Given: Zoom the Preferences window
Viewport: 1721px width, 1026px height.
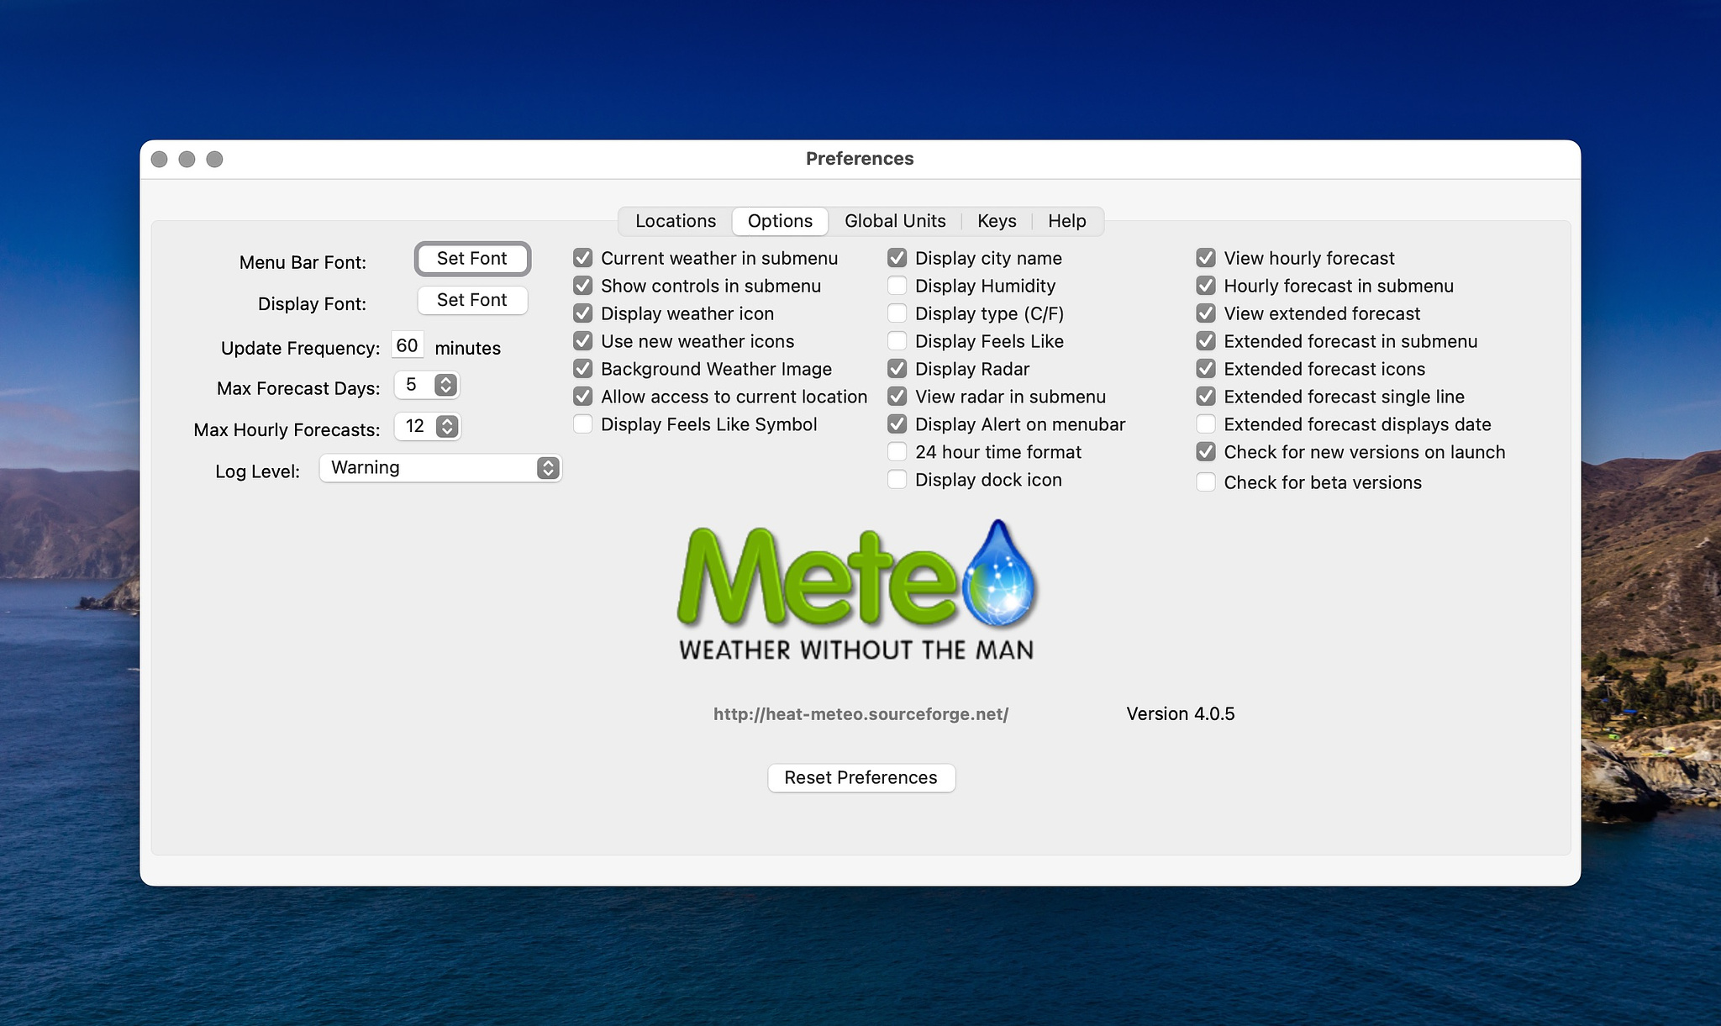Looking at the screenshot, I should point(215,159).
